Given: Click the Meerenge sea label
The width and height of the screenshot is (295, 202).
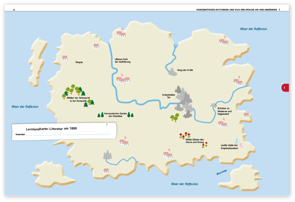Looking at the screenshot, I should point(222,172).
